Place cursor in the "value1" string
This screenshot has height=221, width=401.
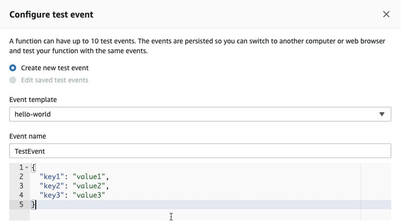click(x=90, y=177)
